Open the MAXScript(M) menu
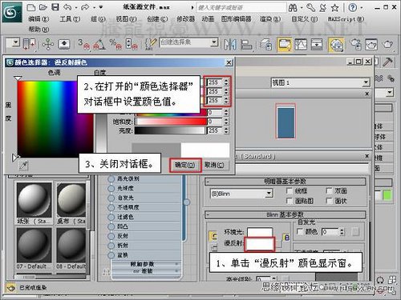The width and height of the screenshot is (401, 300). (x=346, y=19)
